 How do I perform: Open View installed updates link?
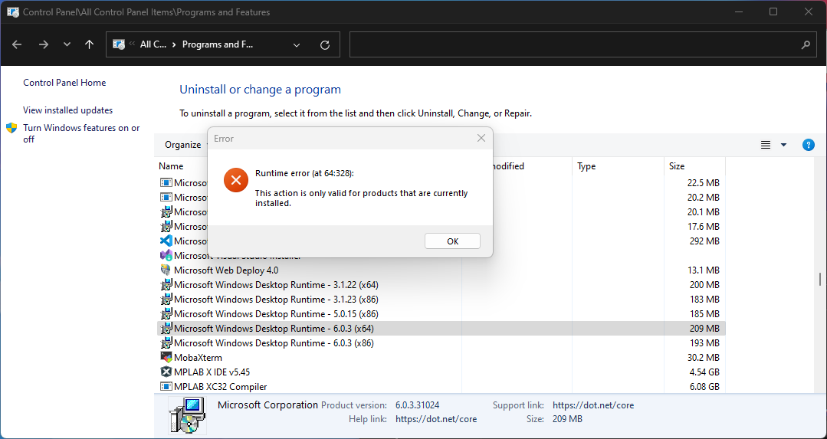(x=67, y=110)
